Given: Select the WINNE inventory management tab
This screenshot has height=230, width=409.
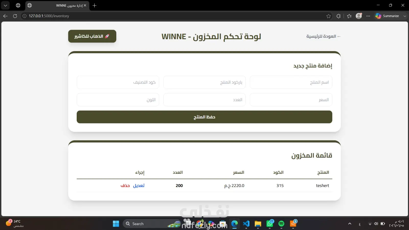Looking at the screenshot, I should click(x=58, y=5).
